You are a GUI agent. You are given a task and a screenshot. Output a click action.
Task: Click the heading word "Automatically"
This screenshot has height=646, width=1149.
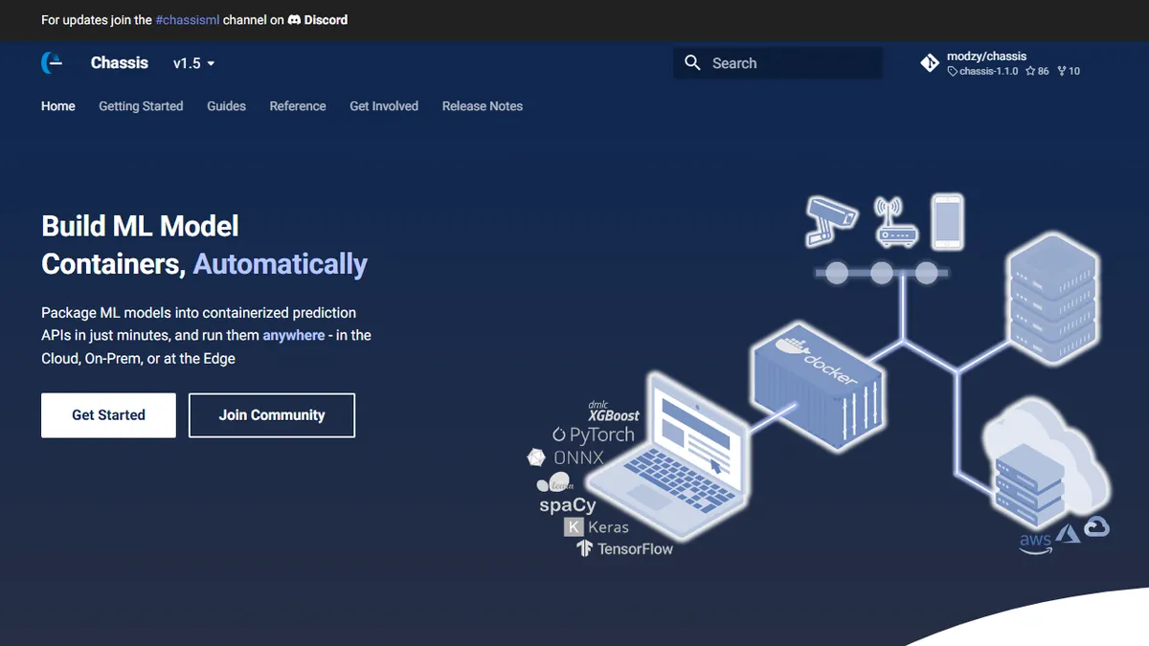pyautogui.click(x=281, y=264)
